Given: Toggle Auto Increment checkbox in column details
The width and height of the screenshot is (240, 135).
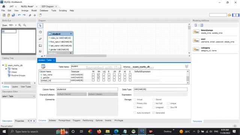Looking at the screenshot, I should (135, 113).
